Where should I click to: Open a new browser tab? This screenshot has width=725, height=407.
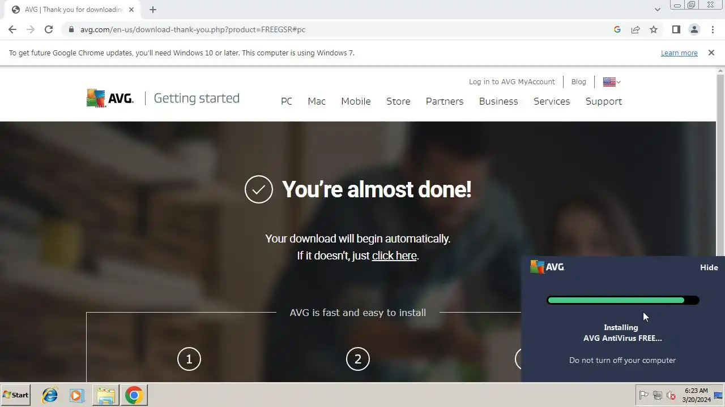click(x=153, y=10)
